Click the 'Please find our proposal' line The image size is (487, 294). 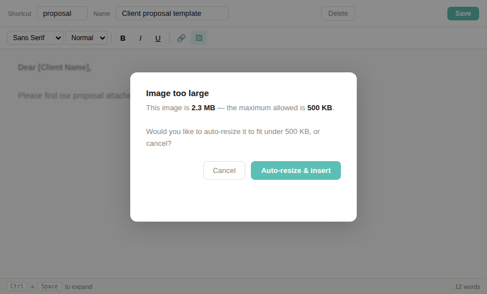74,96
